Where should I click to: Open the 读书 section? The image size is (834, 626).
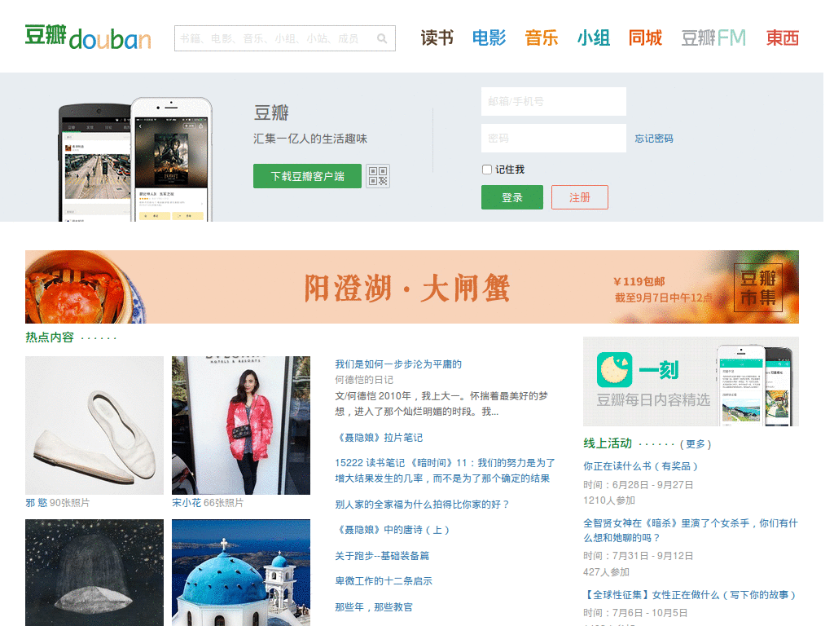[x=437, y=37]
